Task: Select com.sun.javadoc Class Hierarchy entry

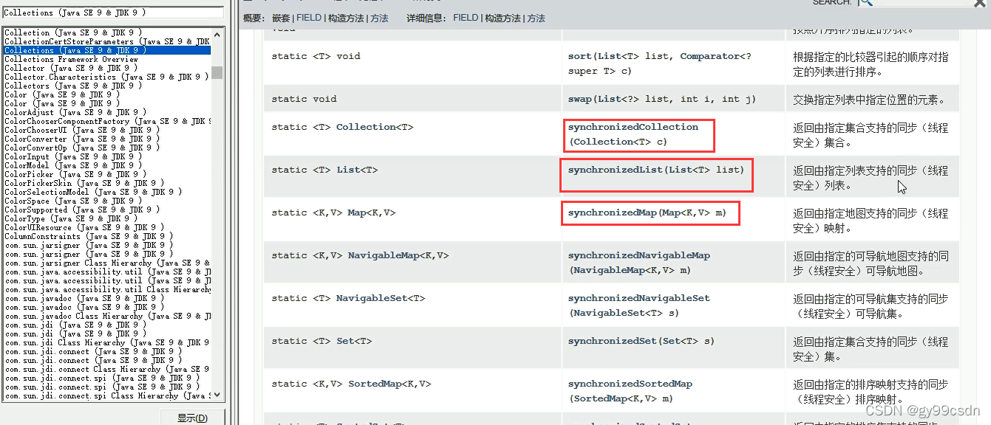Action: point(107,316)
